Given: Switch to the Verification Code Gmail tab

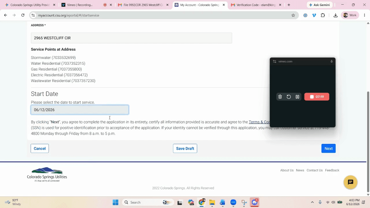Looking at the screenshot, I should [x=256, y=5].
